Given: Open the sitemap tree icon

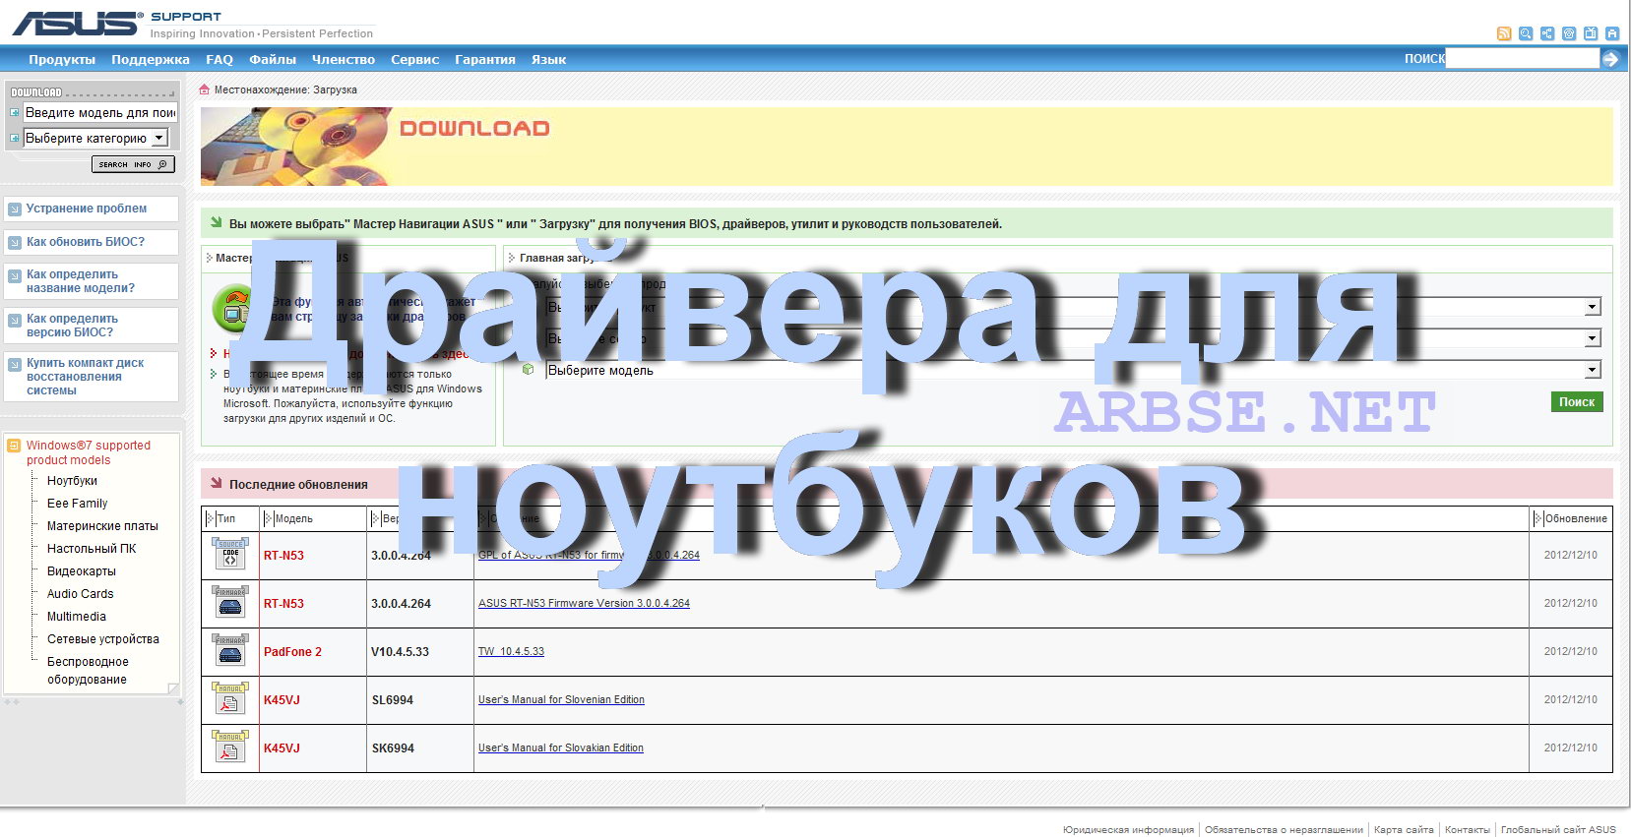Looking at the screenshot, I should (1547, 33).
